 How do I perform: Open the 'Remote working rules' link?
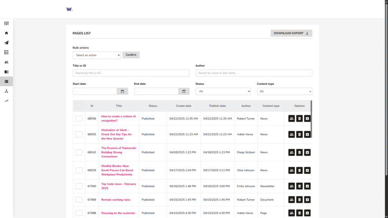[116, 200]
